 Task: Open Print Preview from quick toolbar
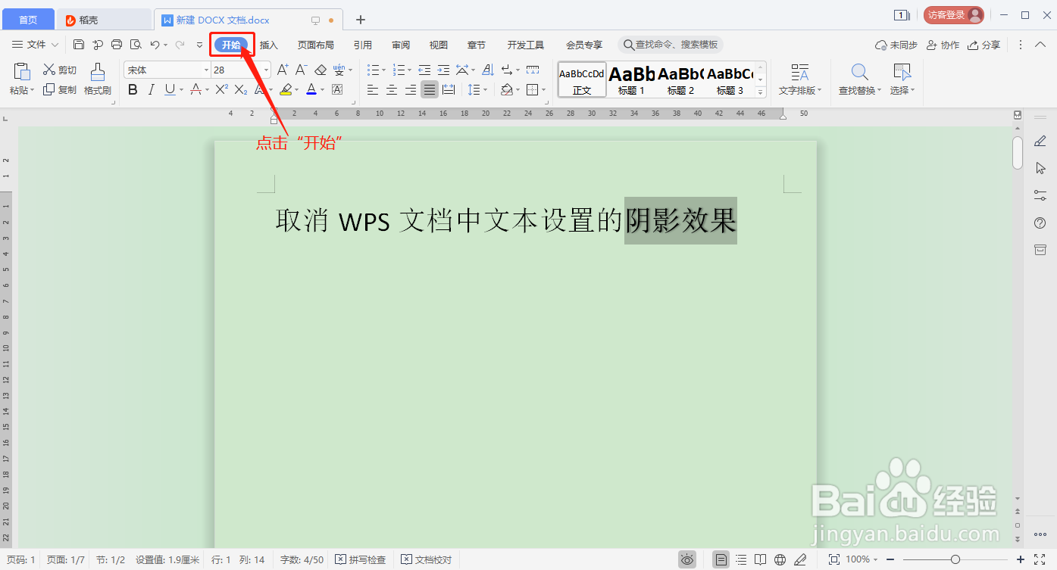[136, 45]
